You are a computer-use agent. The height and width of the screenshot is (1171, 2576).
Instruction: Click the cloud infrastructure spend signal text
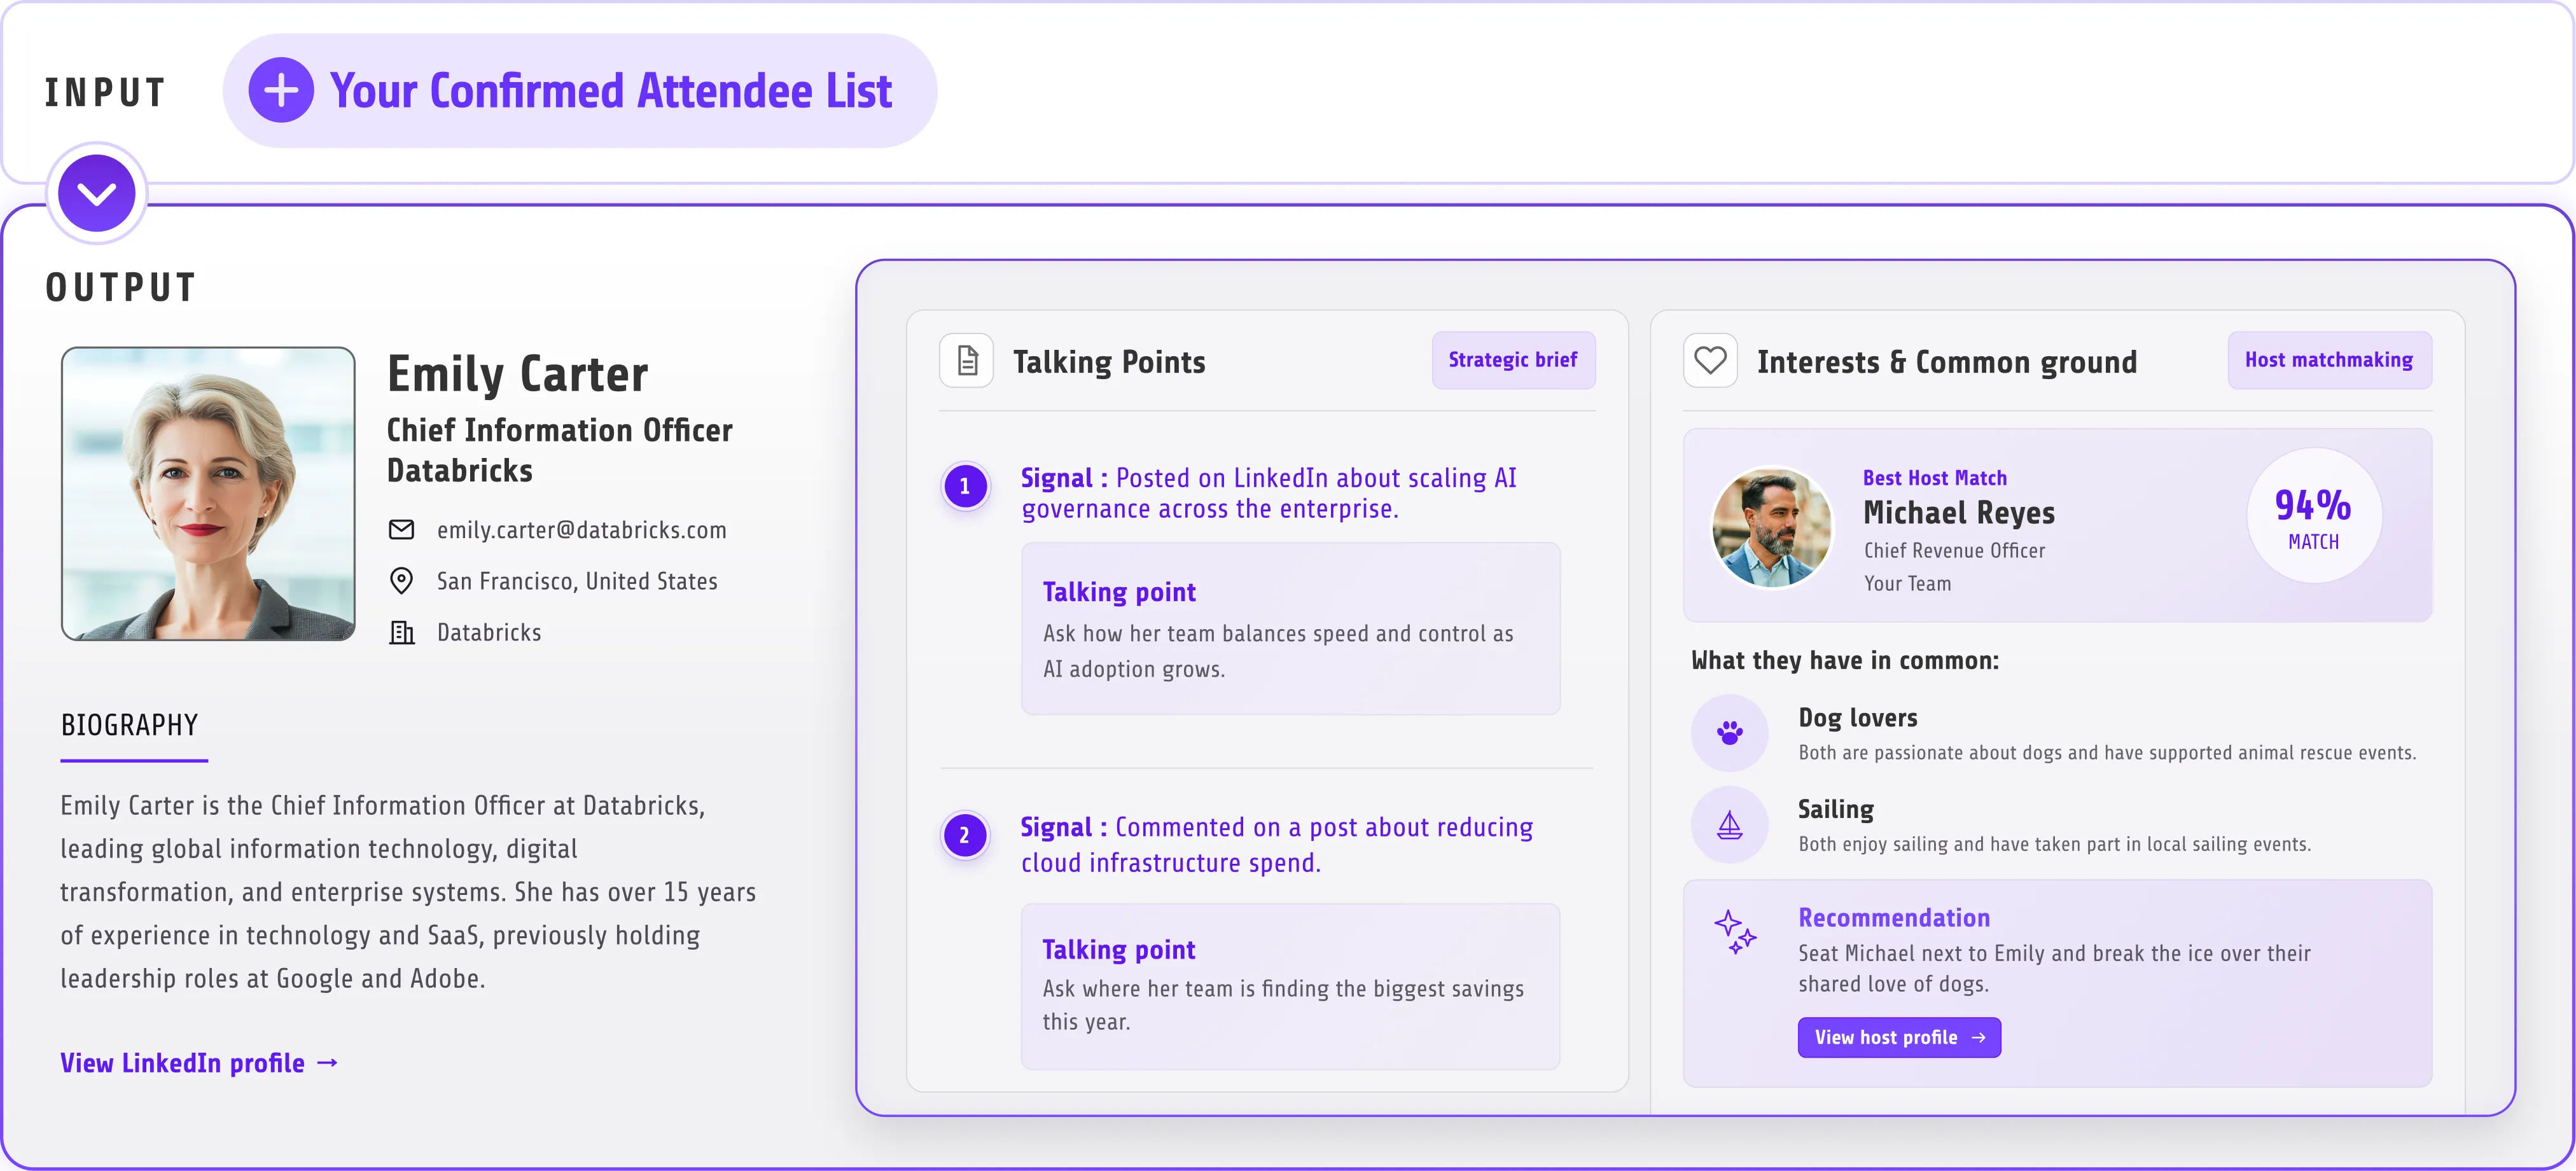point(1276,845)
